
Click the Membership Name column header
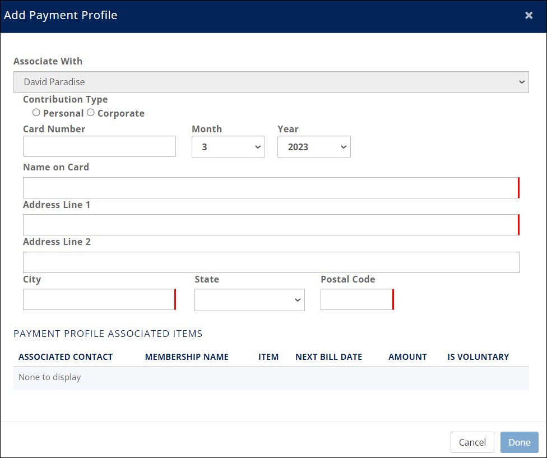pyautogui.click(x=187, y=357)
